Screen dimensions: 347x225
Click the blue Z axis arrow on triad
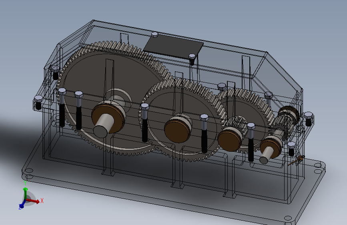pyautogui.click(x=22, y=205)
